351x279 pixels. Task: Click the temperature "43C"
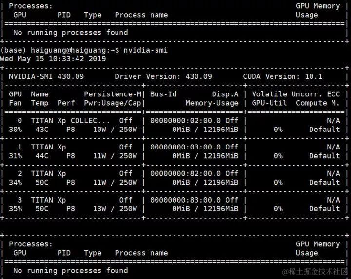coord(42,130)
